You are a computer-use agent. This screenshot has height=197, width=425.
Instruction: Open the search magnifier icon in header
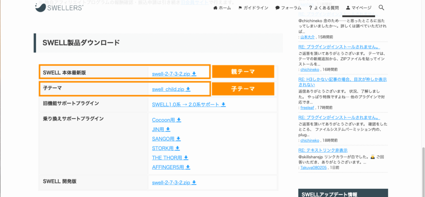[x=381, y=7]
